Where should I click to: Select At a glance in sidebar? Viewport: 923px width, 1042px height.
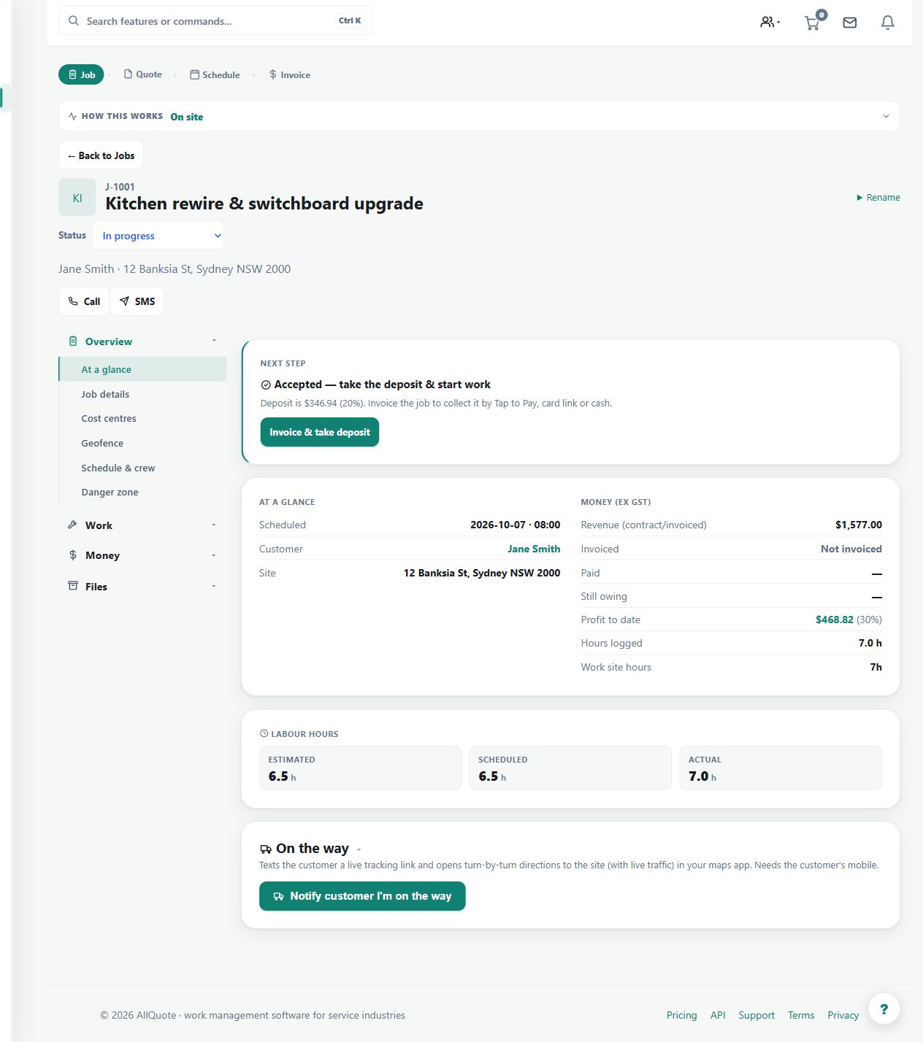[x=142, y=369]
